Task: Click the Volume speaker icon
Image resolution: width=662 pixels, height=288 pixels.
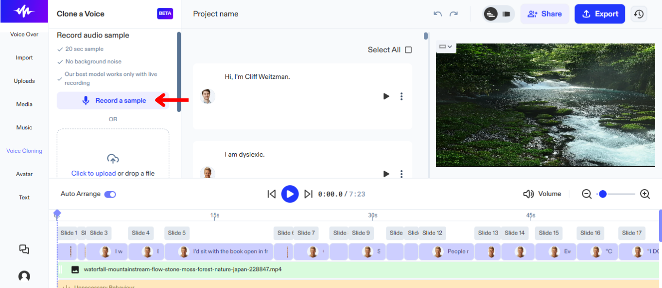Action: [528, 194]
